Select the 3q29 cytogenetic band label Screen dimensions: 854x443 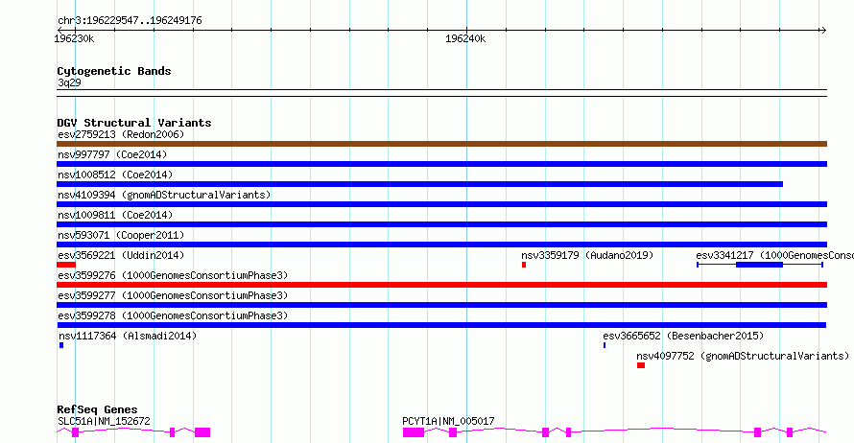[69, 82]
